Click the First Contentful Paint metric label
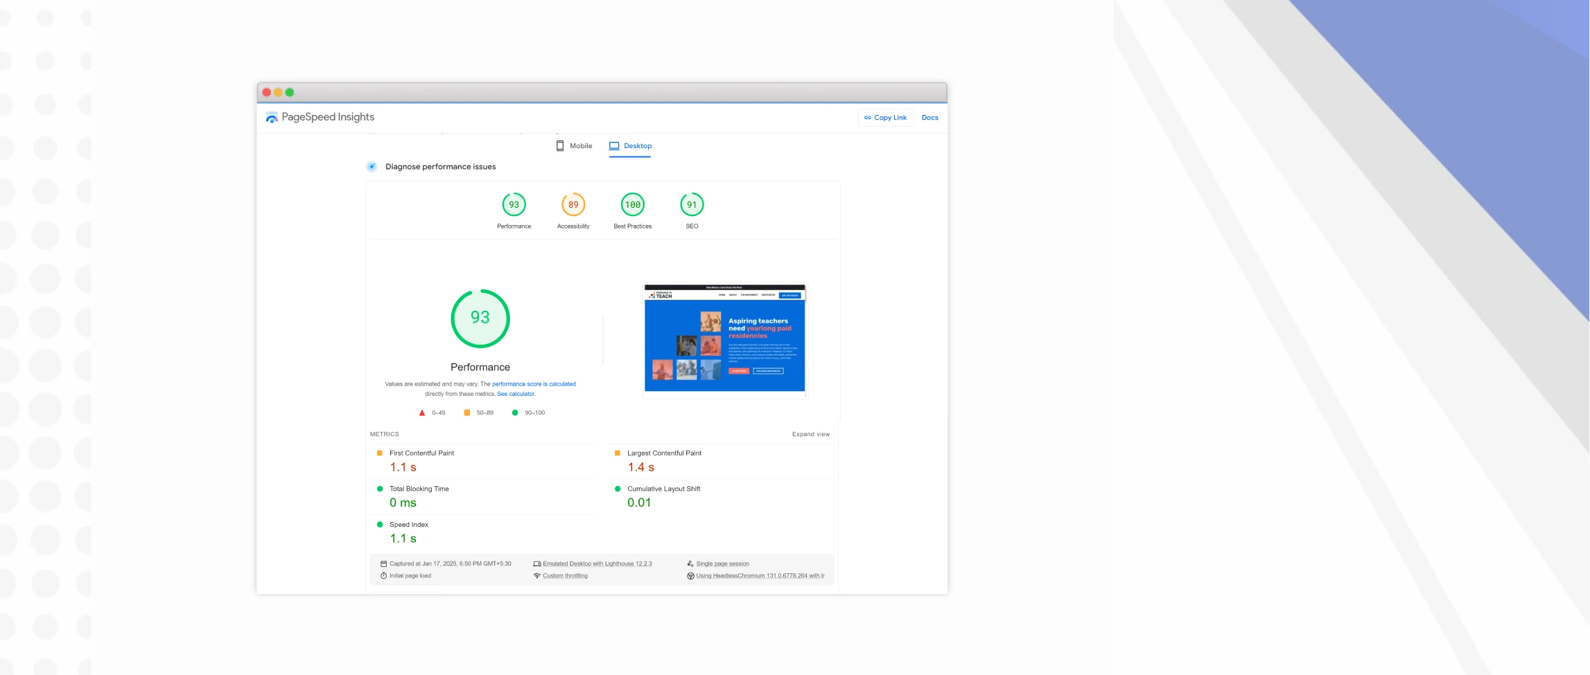 [421, 453]
